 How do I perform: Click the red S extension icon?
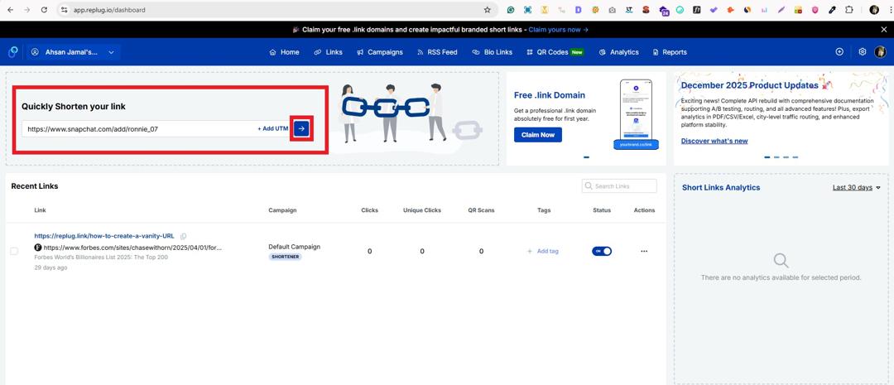pos(646,10)
